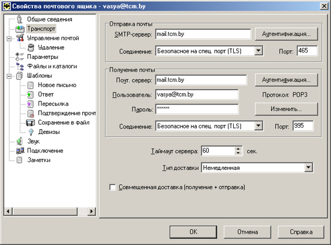Increase the Таймаут сервера value
This screenshot has width=331, height=245.
point(238,148)
